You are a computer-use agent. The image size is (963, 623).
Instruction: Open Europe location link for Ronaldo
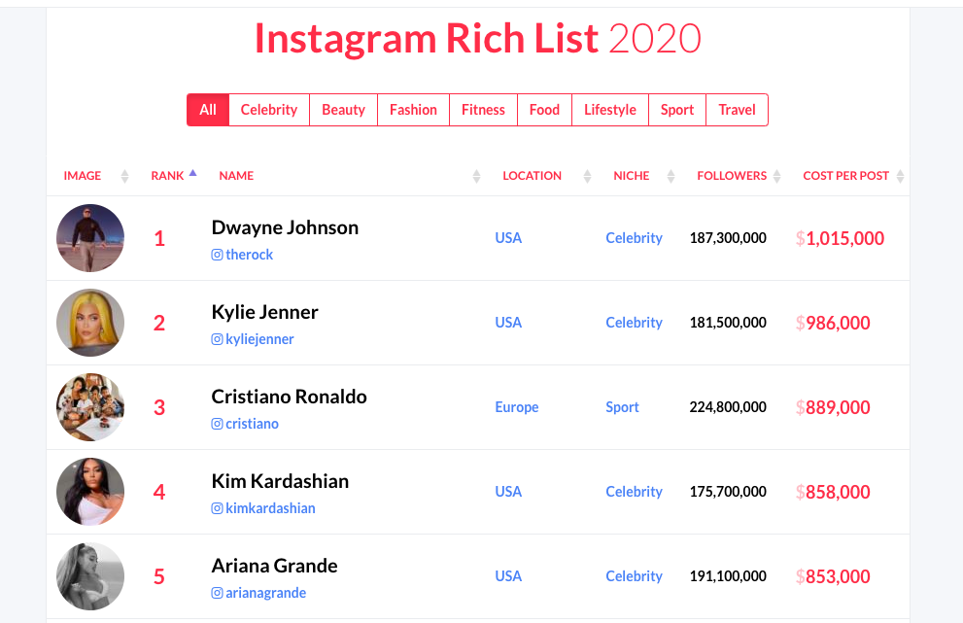point(517,407)
